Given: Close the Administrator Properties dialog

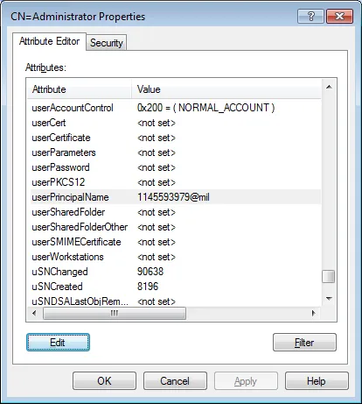Looking at the screenshot, I should tap(340, 16).
